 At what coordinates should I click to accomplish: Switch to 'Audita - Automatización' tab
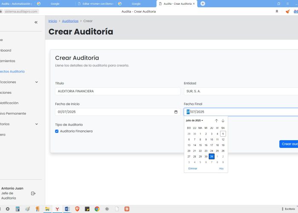point(17,3)
